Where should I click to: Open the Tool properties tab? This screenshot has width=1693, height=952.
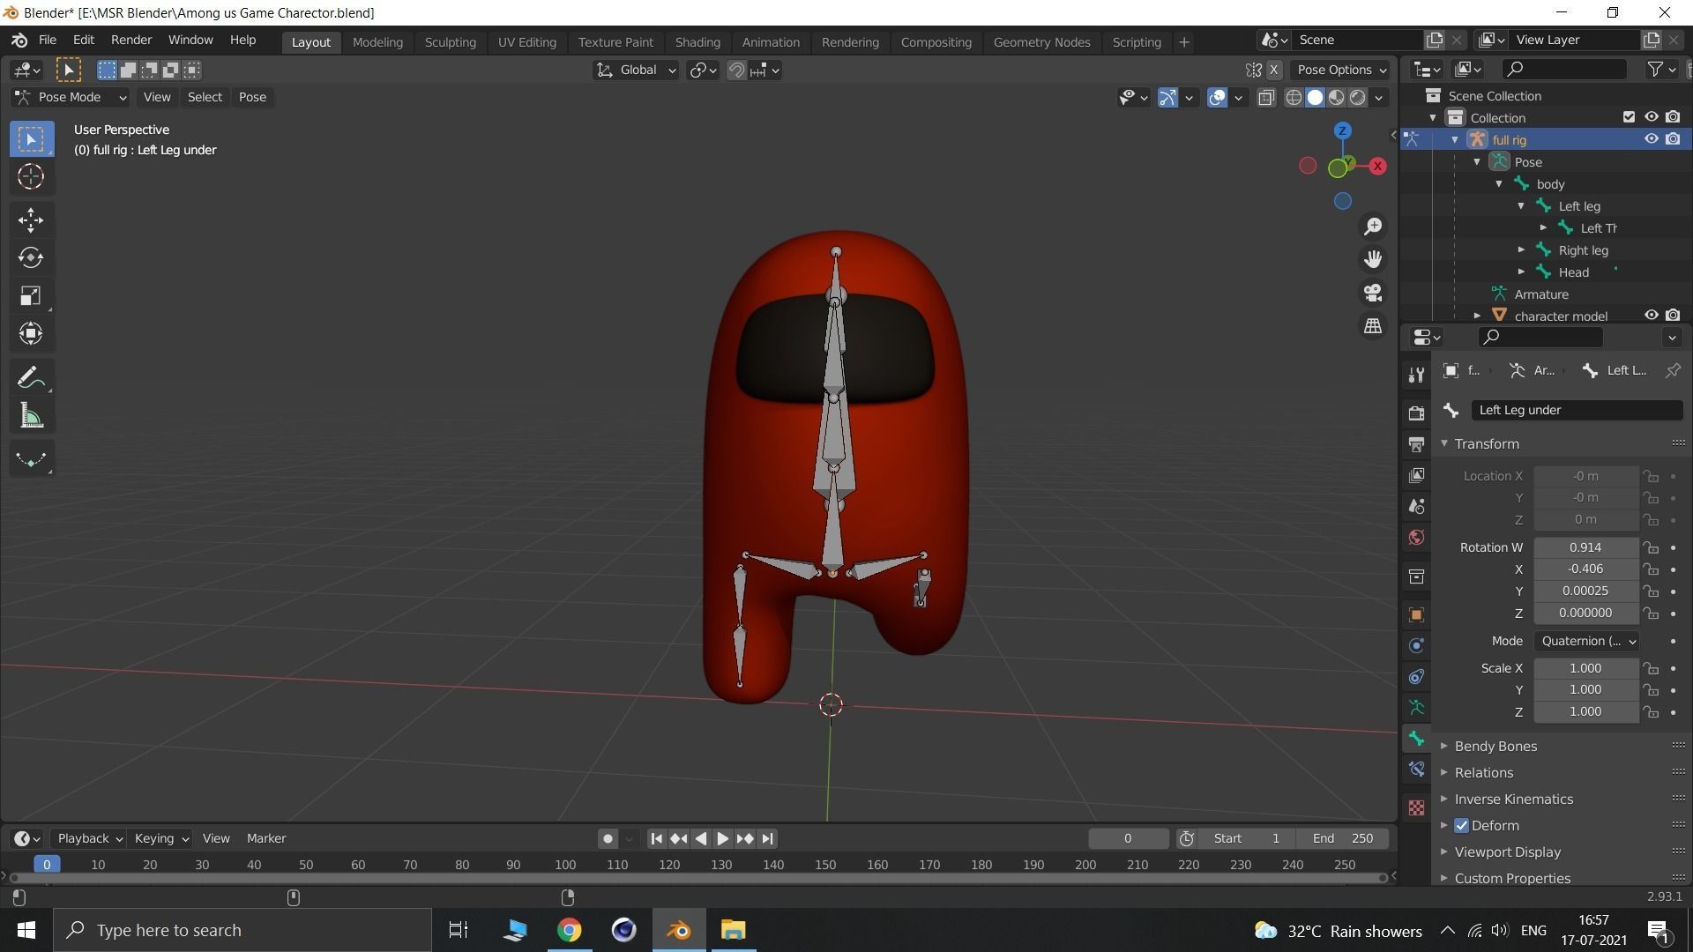pyautogui.click(x=1416, y=376)
